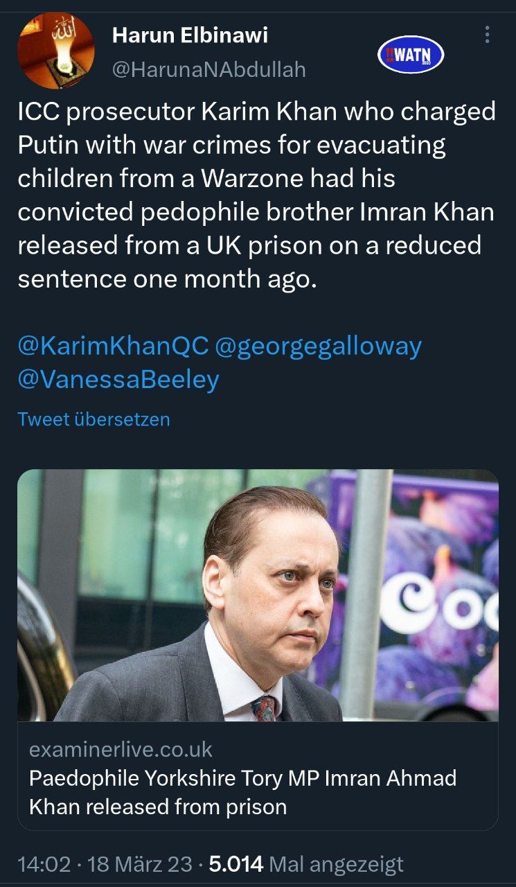This screenshot has height=887, width=516.
Task: Open the three-dot more options menu
Action: 488,35
